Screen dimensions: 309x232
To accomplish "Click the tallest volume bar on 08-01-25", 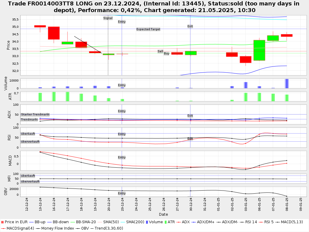I will pos(287,84).
